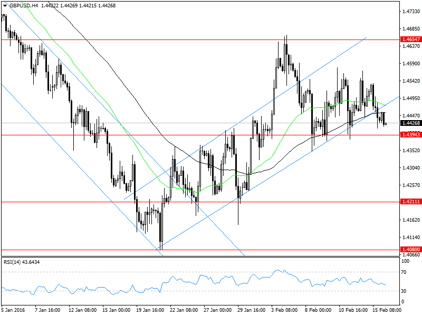
Task: Click the 10 Feb 16:00 time label
Action: click(353, 310)
